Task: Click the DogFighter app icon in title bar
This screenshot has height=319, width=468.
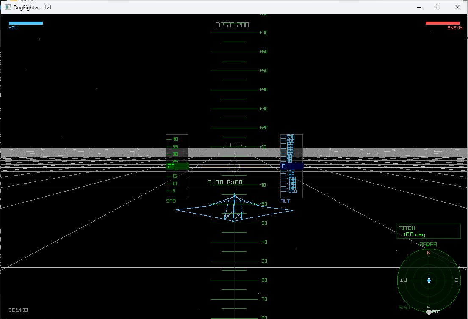Action: (x=8, y=7)
